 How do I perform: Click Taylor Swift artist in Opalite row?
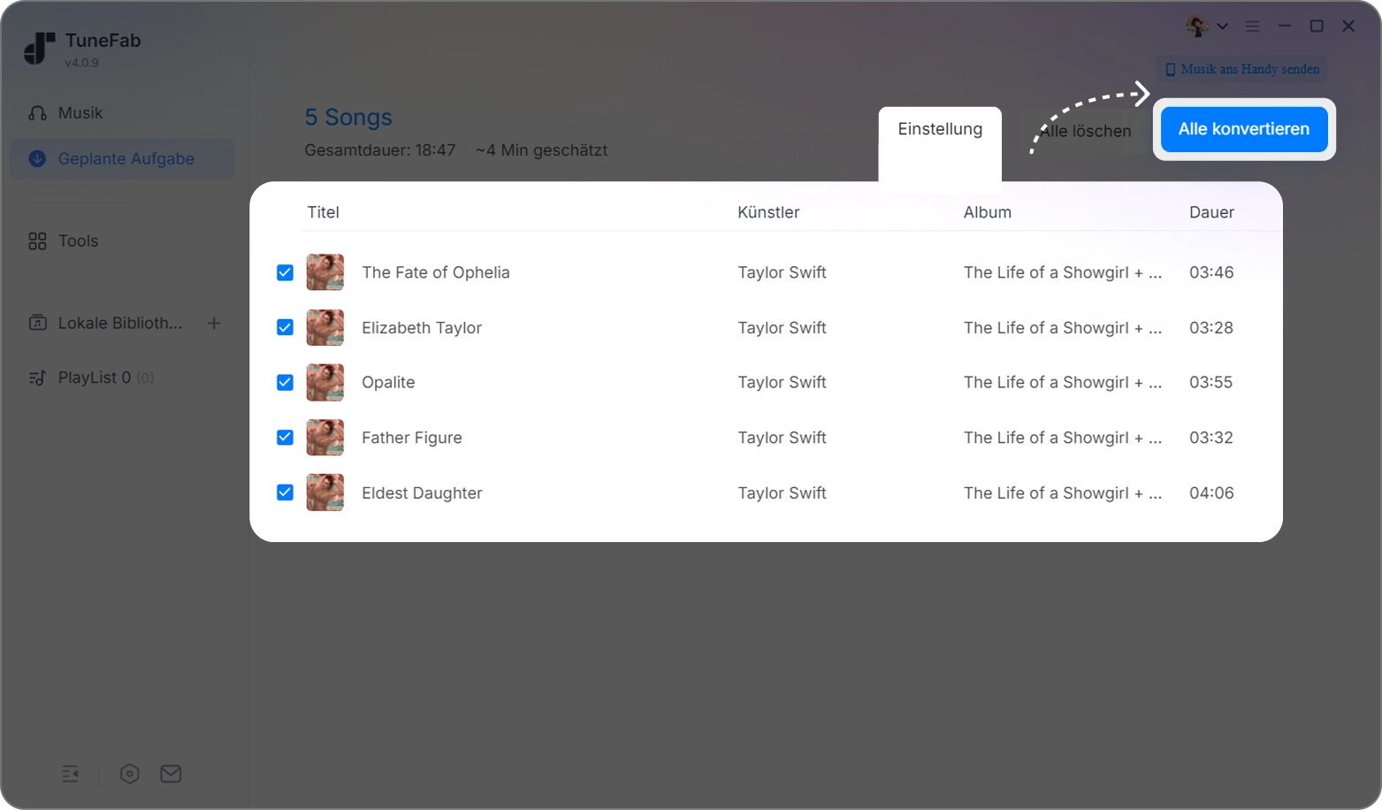[x=783, y=383]
